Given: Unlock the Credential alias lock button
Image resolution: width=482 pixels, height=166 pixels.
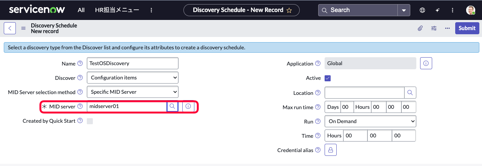Looking at the screenshot, I should pos(331,150).
